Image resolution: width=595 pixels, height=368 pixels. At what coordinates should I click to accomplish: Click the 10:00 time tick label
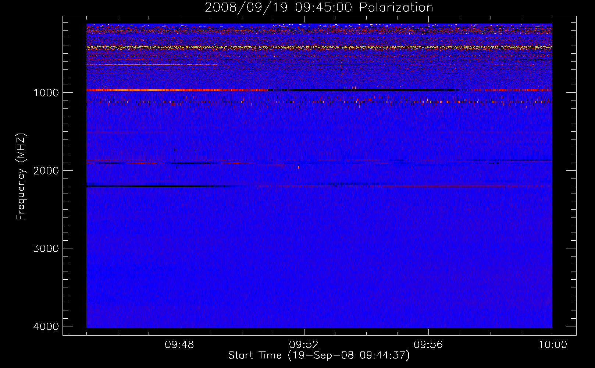click(x=553, y=345)
